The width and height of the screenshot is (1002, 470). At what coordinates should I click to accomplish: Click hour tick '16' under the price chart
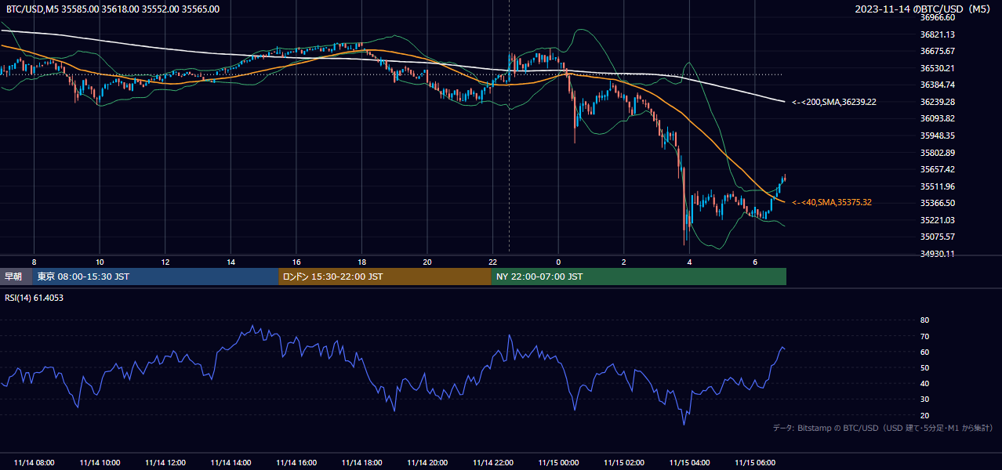(x=296, y=262)
